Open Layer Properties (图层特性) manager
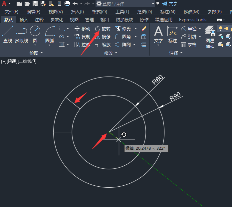Image resolution: width=232 pixels, height=207 pixels. pos(210,37)
